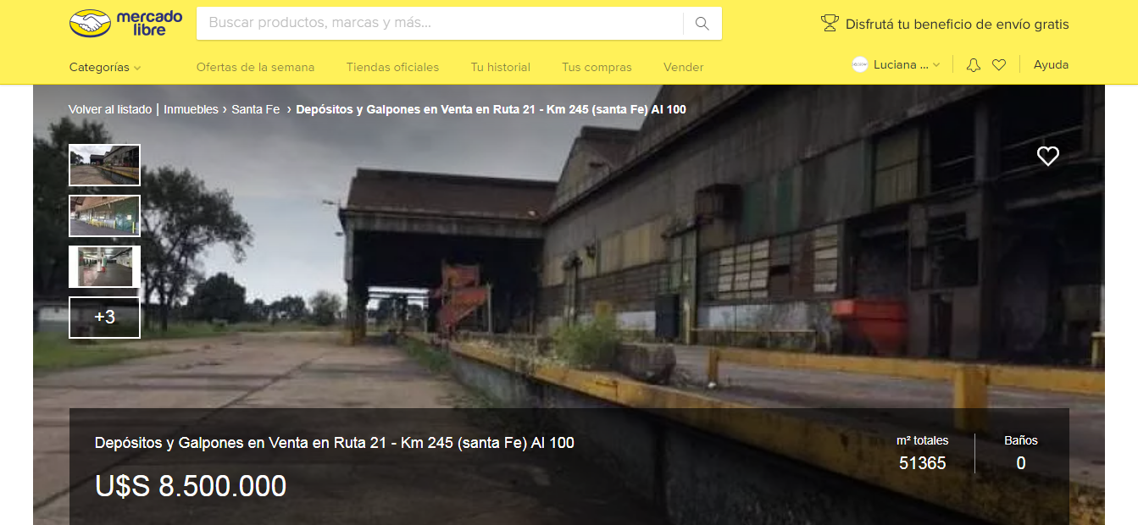Expand the Categorías dropdown
This screenshot has width=1138, height=525.
click(x=105, y=67)
